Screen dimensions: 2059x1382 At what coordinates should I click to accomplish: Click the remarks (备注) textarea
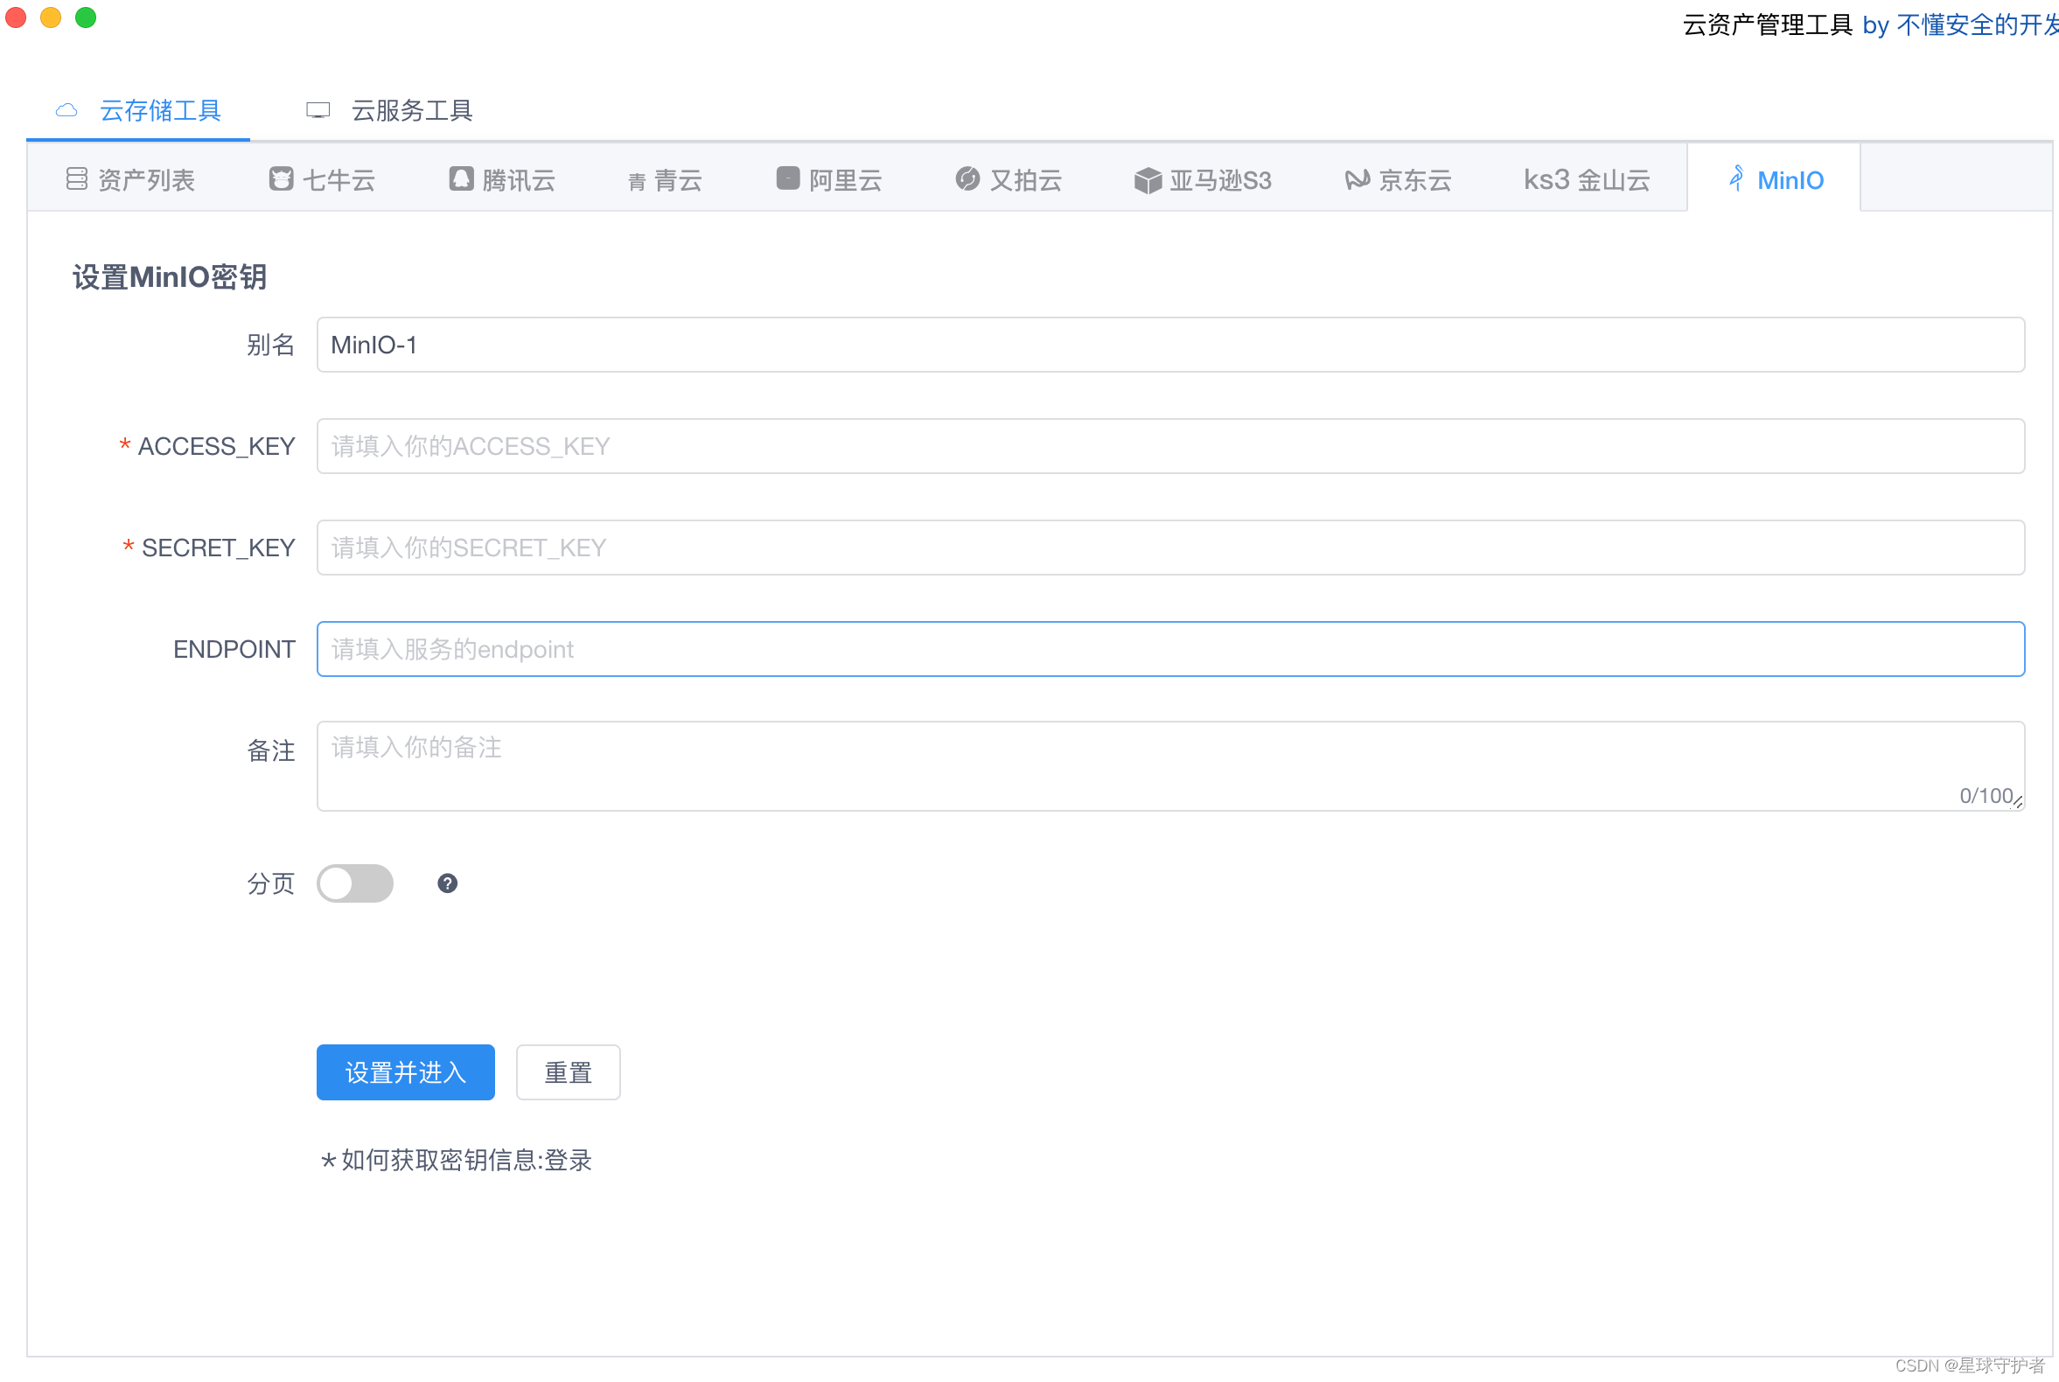pos(1169,765)
